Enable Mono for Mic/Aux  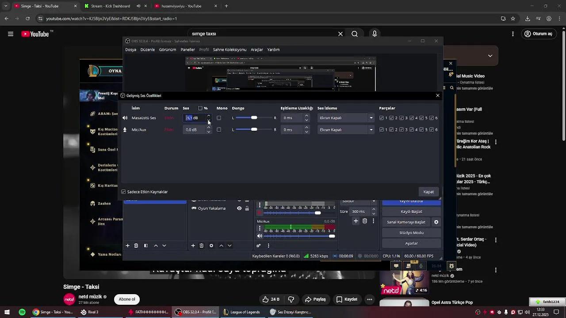tap(219, 130)
